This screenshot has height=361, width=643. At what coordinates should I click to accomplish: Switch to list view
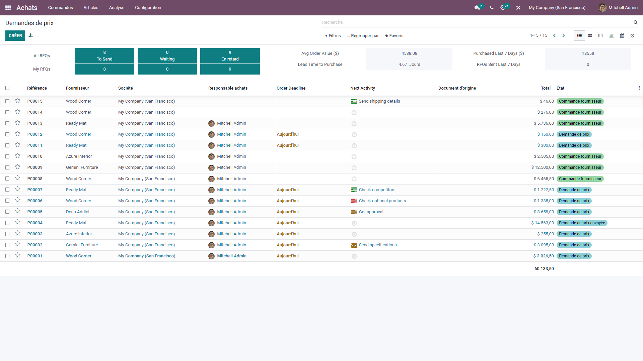(579, 35)
